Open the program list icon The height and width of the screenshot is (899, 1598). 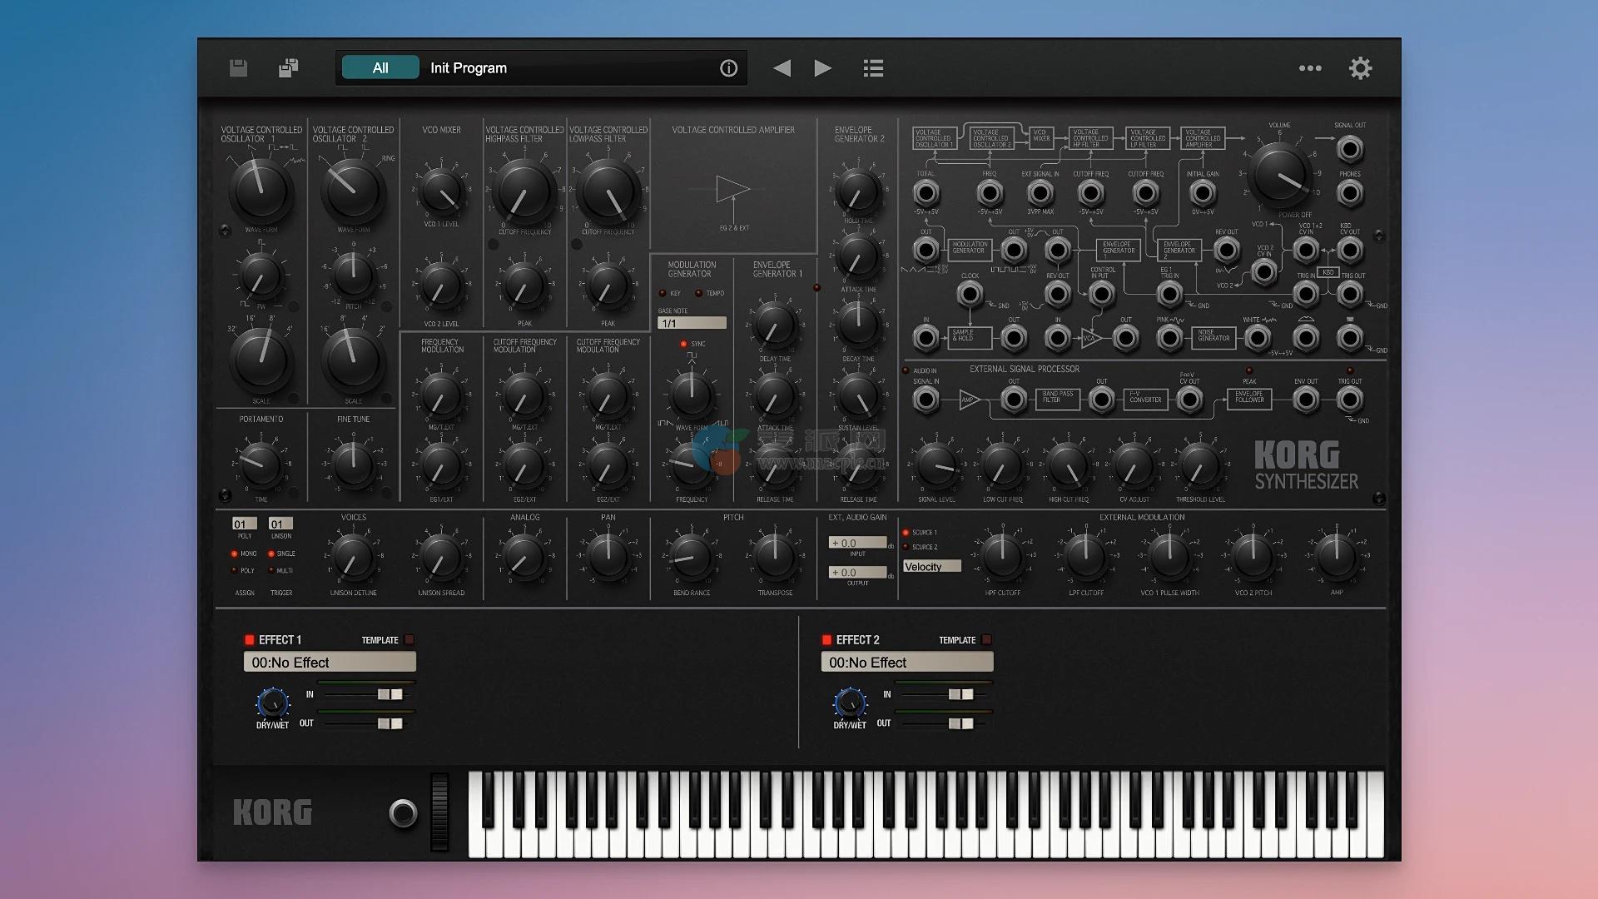pos(873,68)
